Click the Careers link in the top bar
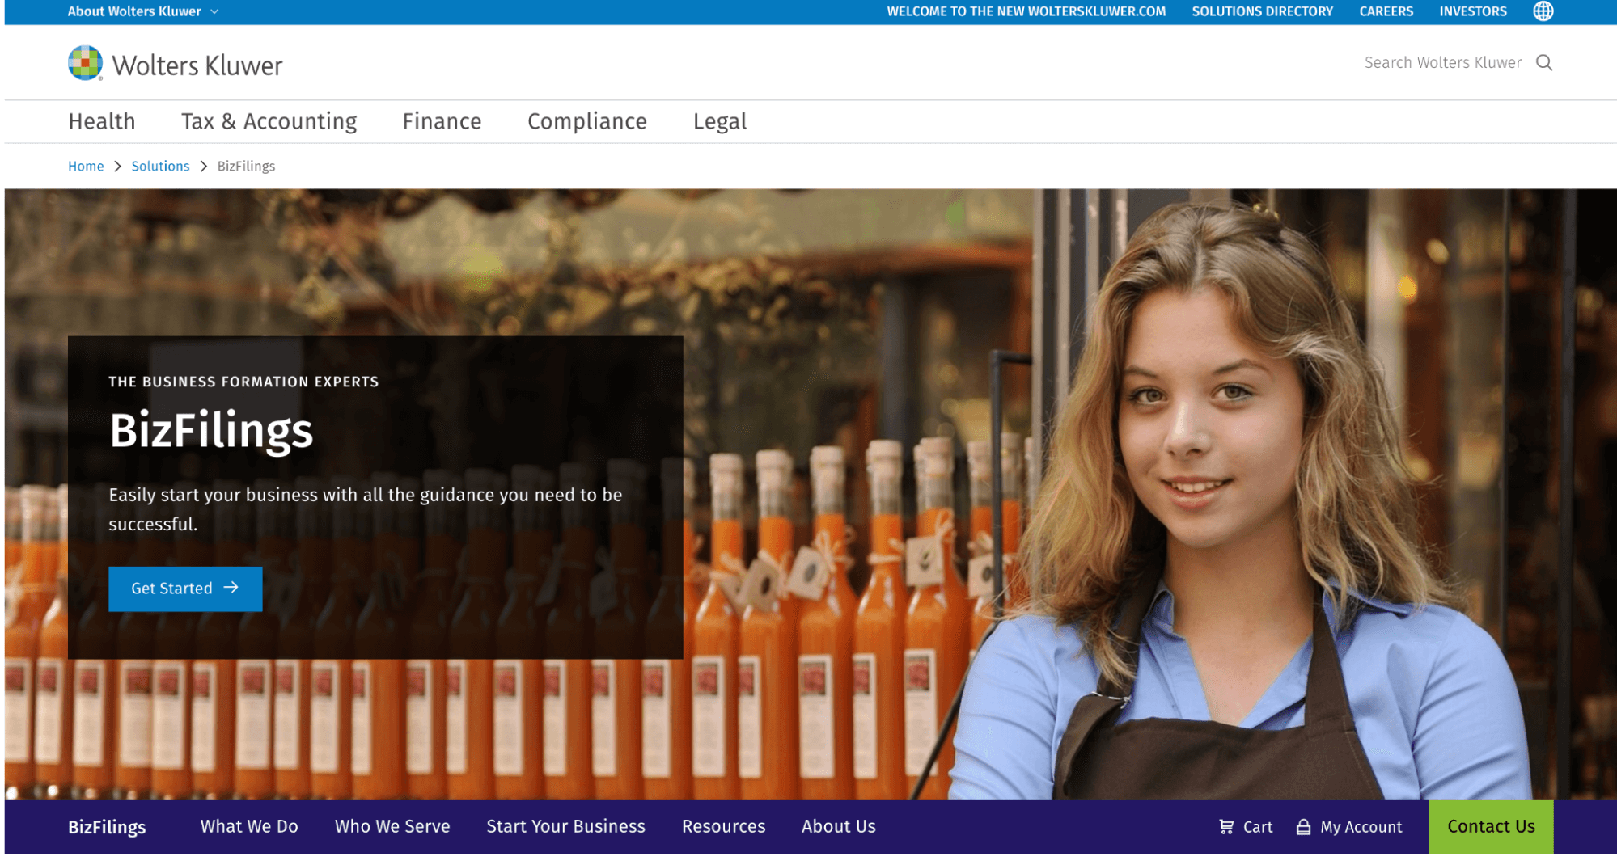Viewport: 1617px width, 865px height. [1386, 11]
